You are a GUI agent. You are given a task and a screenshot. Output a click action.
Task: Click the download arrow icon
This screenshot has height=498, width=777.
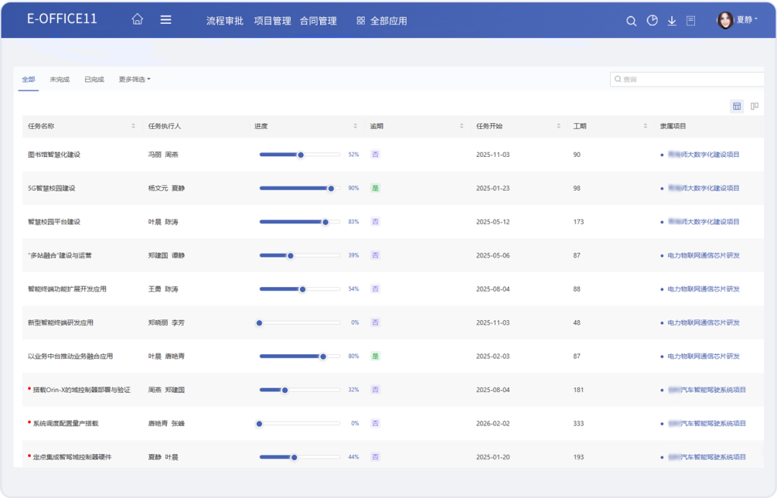[672, 21]
